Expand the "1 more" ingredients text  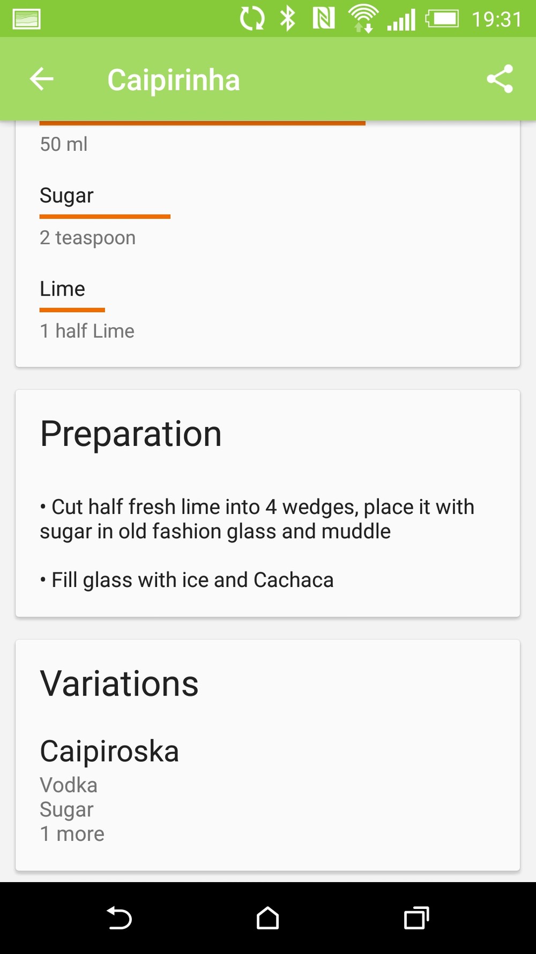tap(72, 834)
